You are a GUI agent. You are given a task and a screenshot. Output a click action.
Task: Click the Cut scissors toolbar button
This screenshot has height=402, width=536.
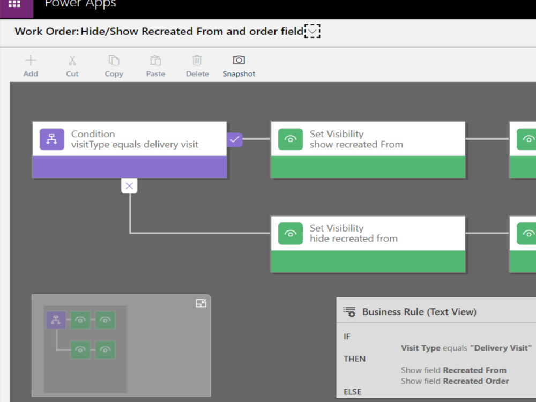[x=72, y=66]
